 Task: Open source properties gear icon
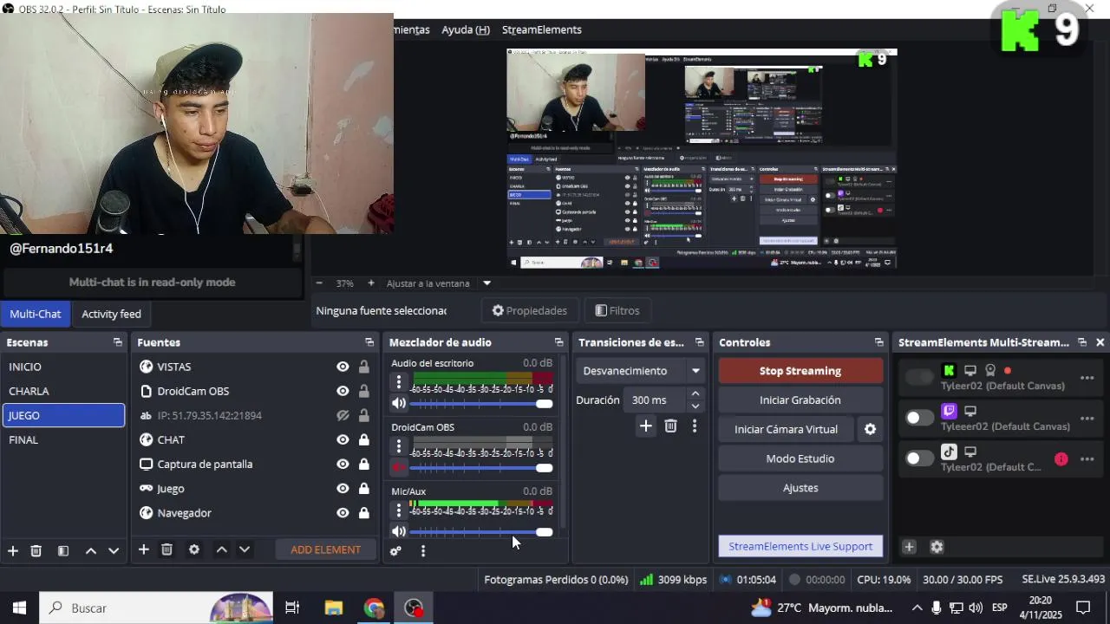click(194, 549)
